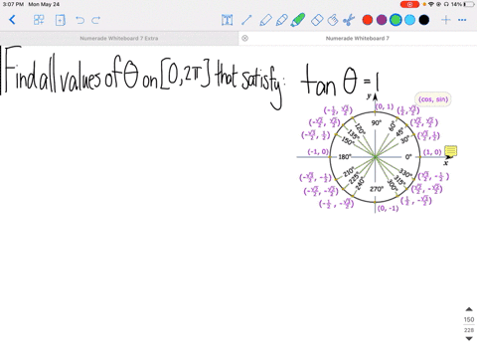Select the first pen tool
The image size is (477, 358).
tap(265, 20)
